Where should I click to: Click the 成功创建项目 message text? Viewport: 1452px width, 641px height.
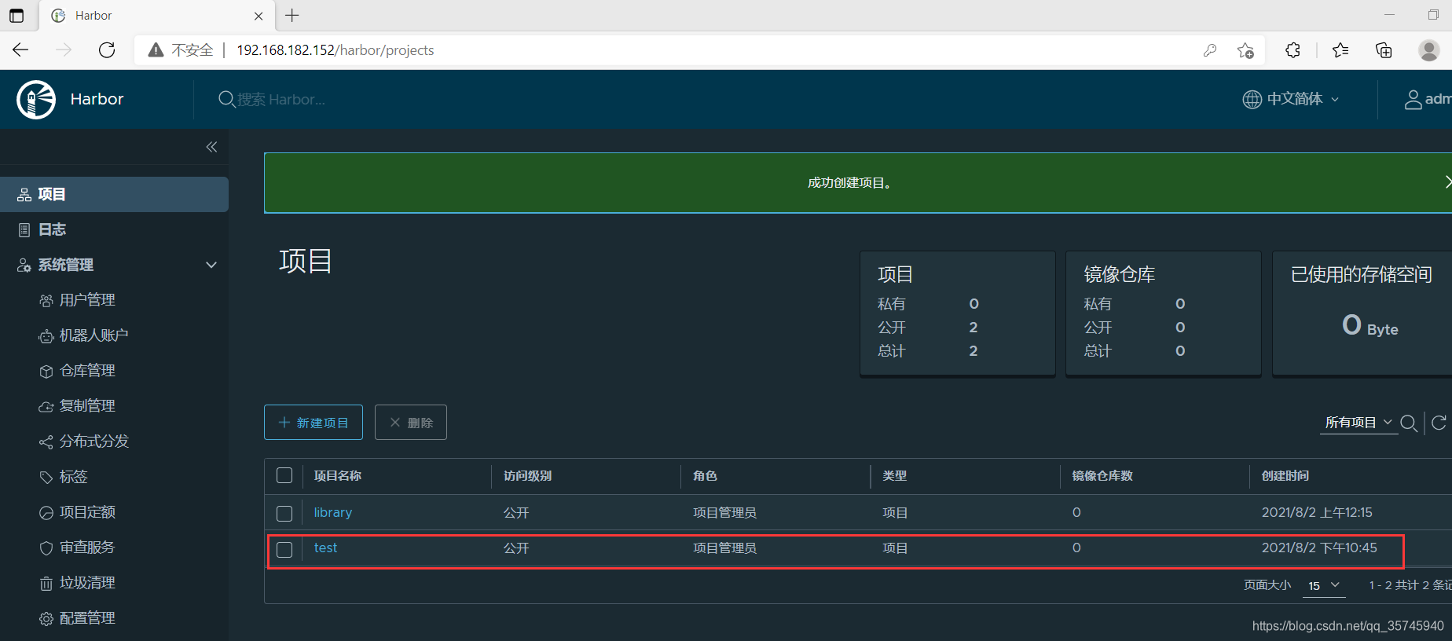(x=850, y=183)
